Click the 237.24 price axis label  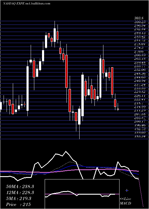coord(139,84)
